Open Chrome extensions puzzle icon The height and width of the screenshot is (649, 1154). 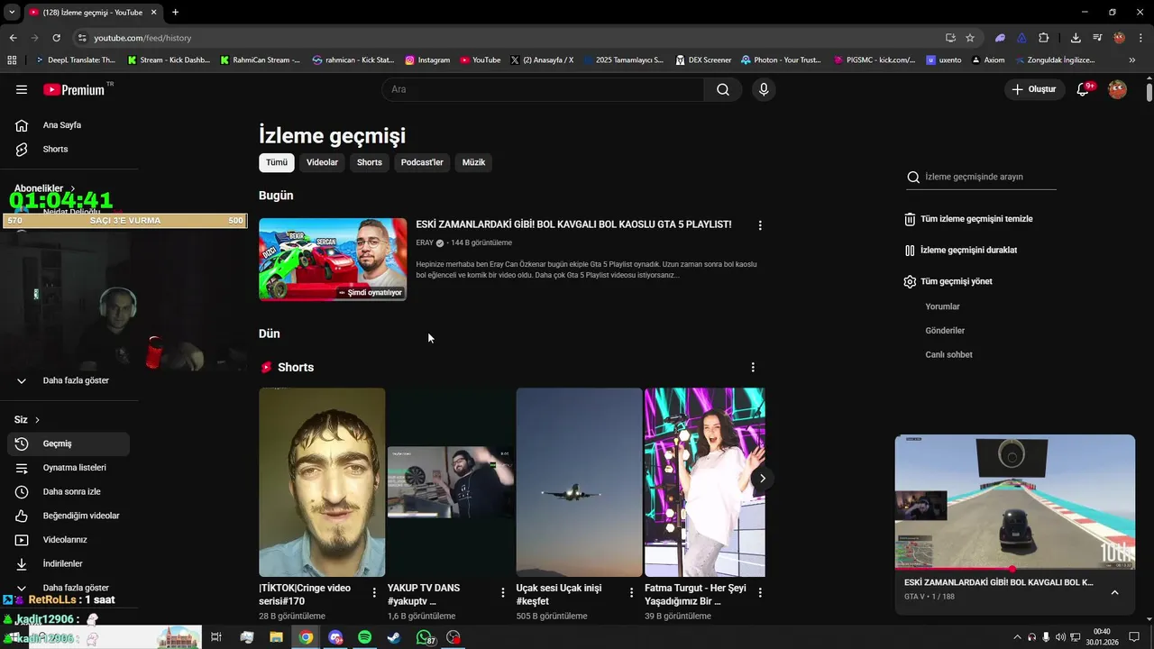1044,38
